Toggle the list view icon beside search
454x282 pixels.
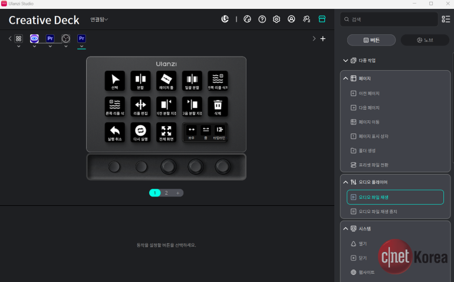[x=446, y=19]
